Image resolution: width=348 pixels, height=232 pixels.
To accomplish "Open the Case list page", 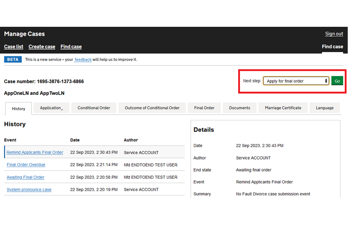I will point(14,47).
